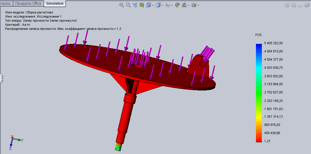The width and height of the screenshot is (311, 154).
Task: Click the Apply Scene sphere icon
Action: (184, 5)
